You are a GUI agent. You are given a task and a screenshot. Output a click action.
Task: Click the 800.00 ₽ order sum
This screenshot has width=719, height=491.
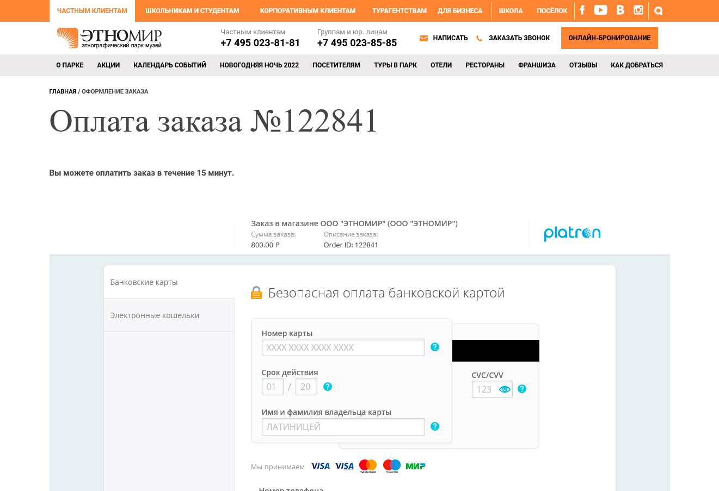(x=265, y=245)
